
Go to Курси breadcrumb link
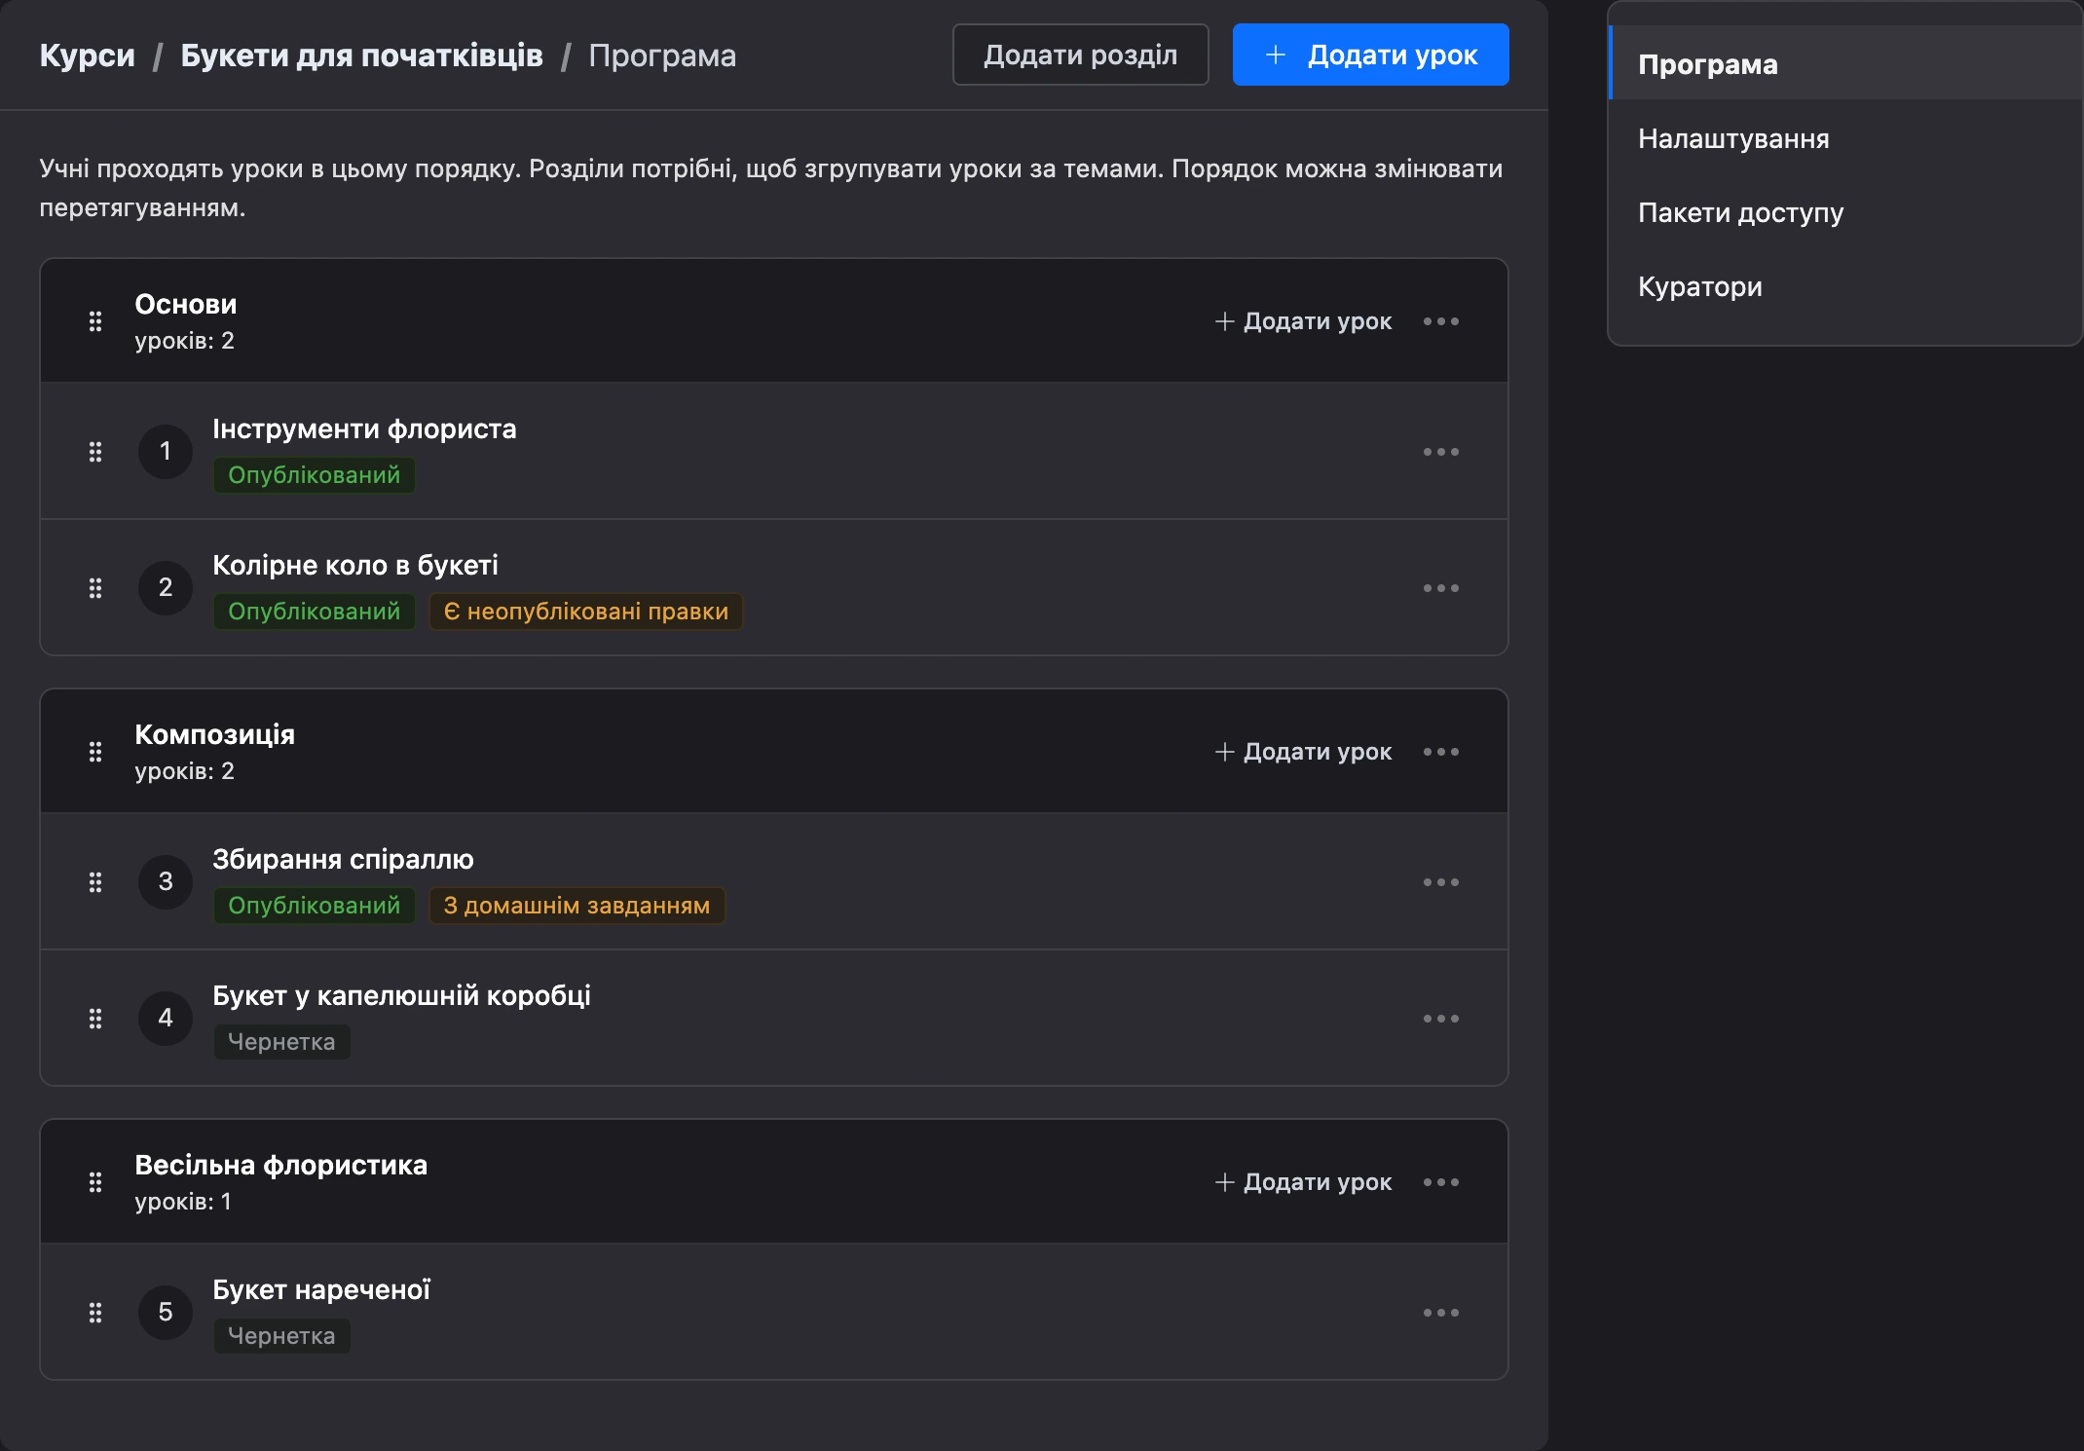point(87,56)
